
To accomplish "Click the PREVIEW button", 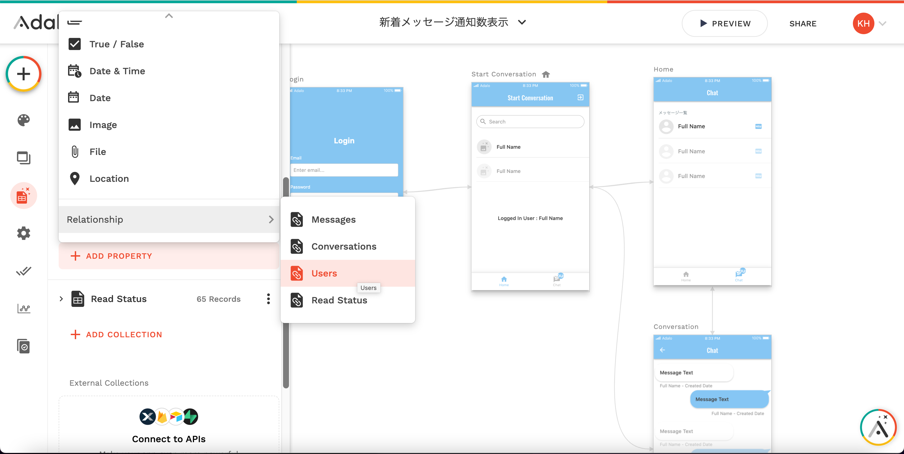I will click(x=724, y=23).
